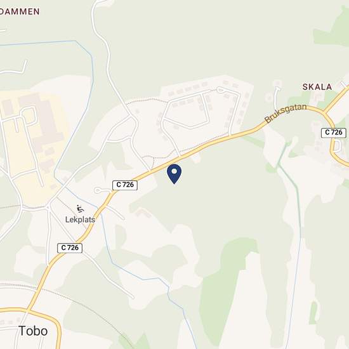Click the dead-end road loop west of SKALA label
The image size is (349, 349).
[x=277, y=88]
